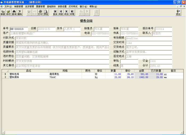The height and width of the screenshot is (135, 186).
Task: Click the 品名 column header
Action: pos(29,71)
